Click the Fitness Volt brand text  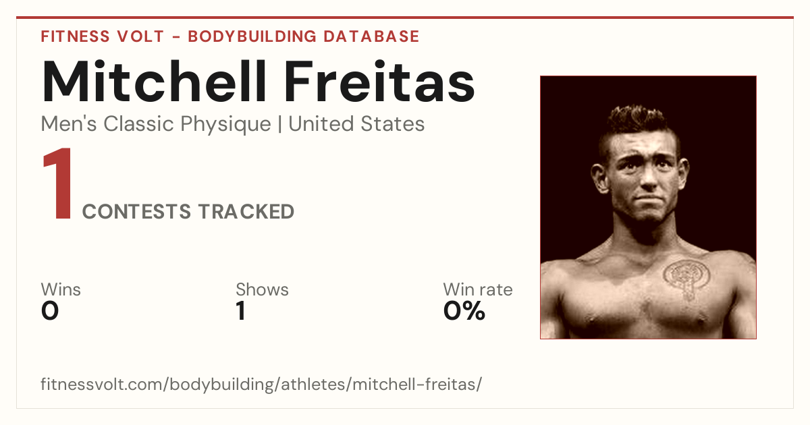pos(102,36)
